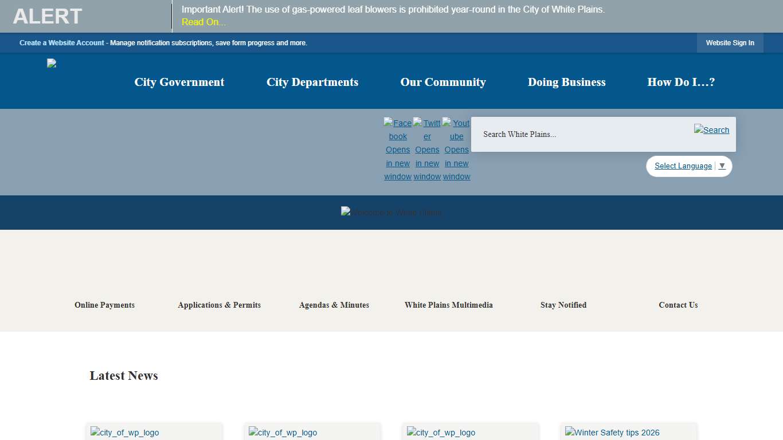Click the Search magnifier icon button
The image size is (783, 440).
click(x=711, y=130)
